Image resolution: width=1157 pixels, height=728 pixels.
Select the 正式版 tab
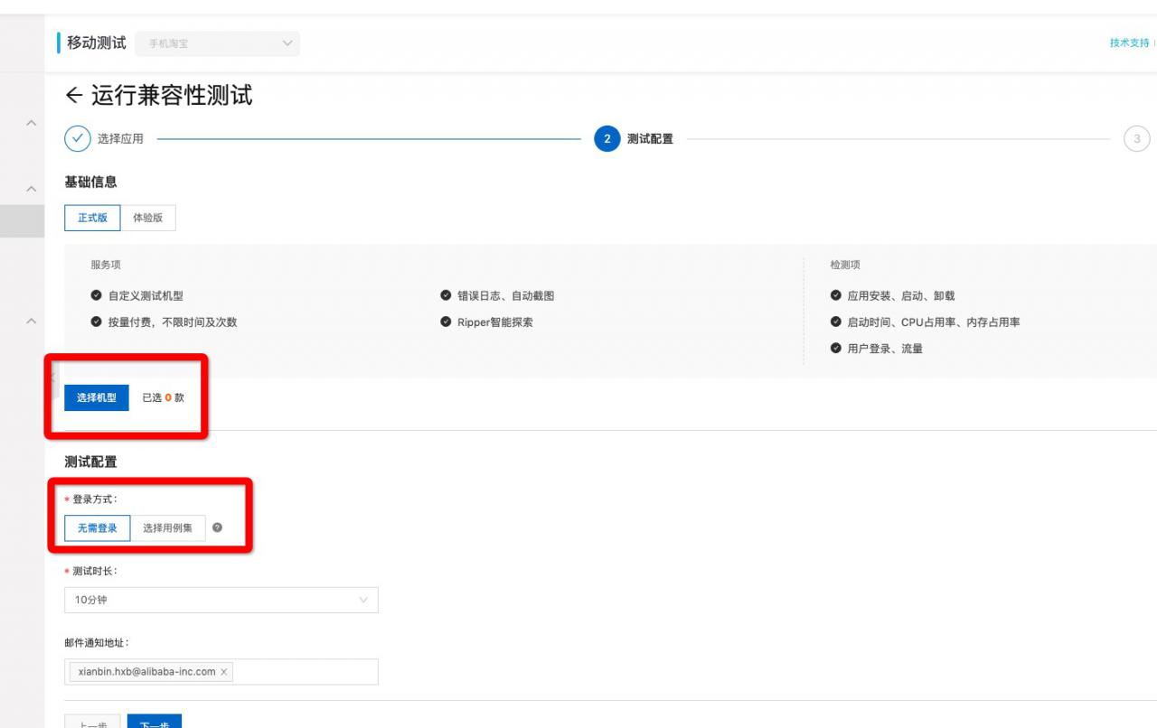pyautogui.click(x=92, y=218)
